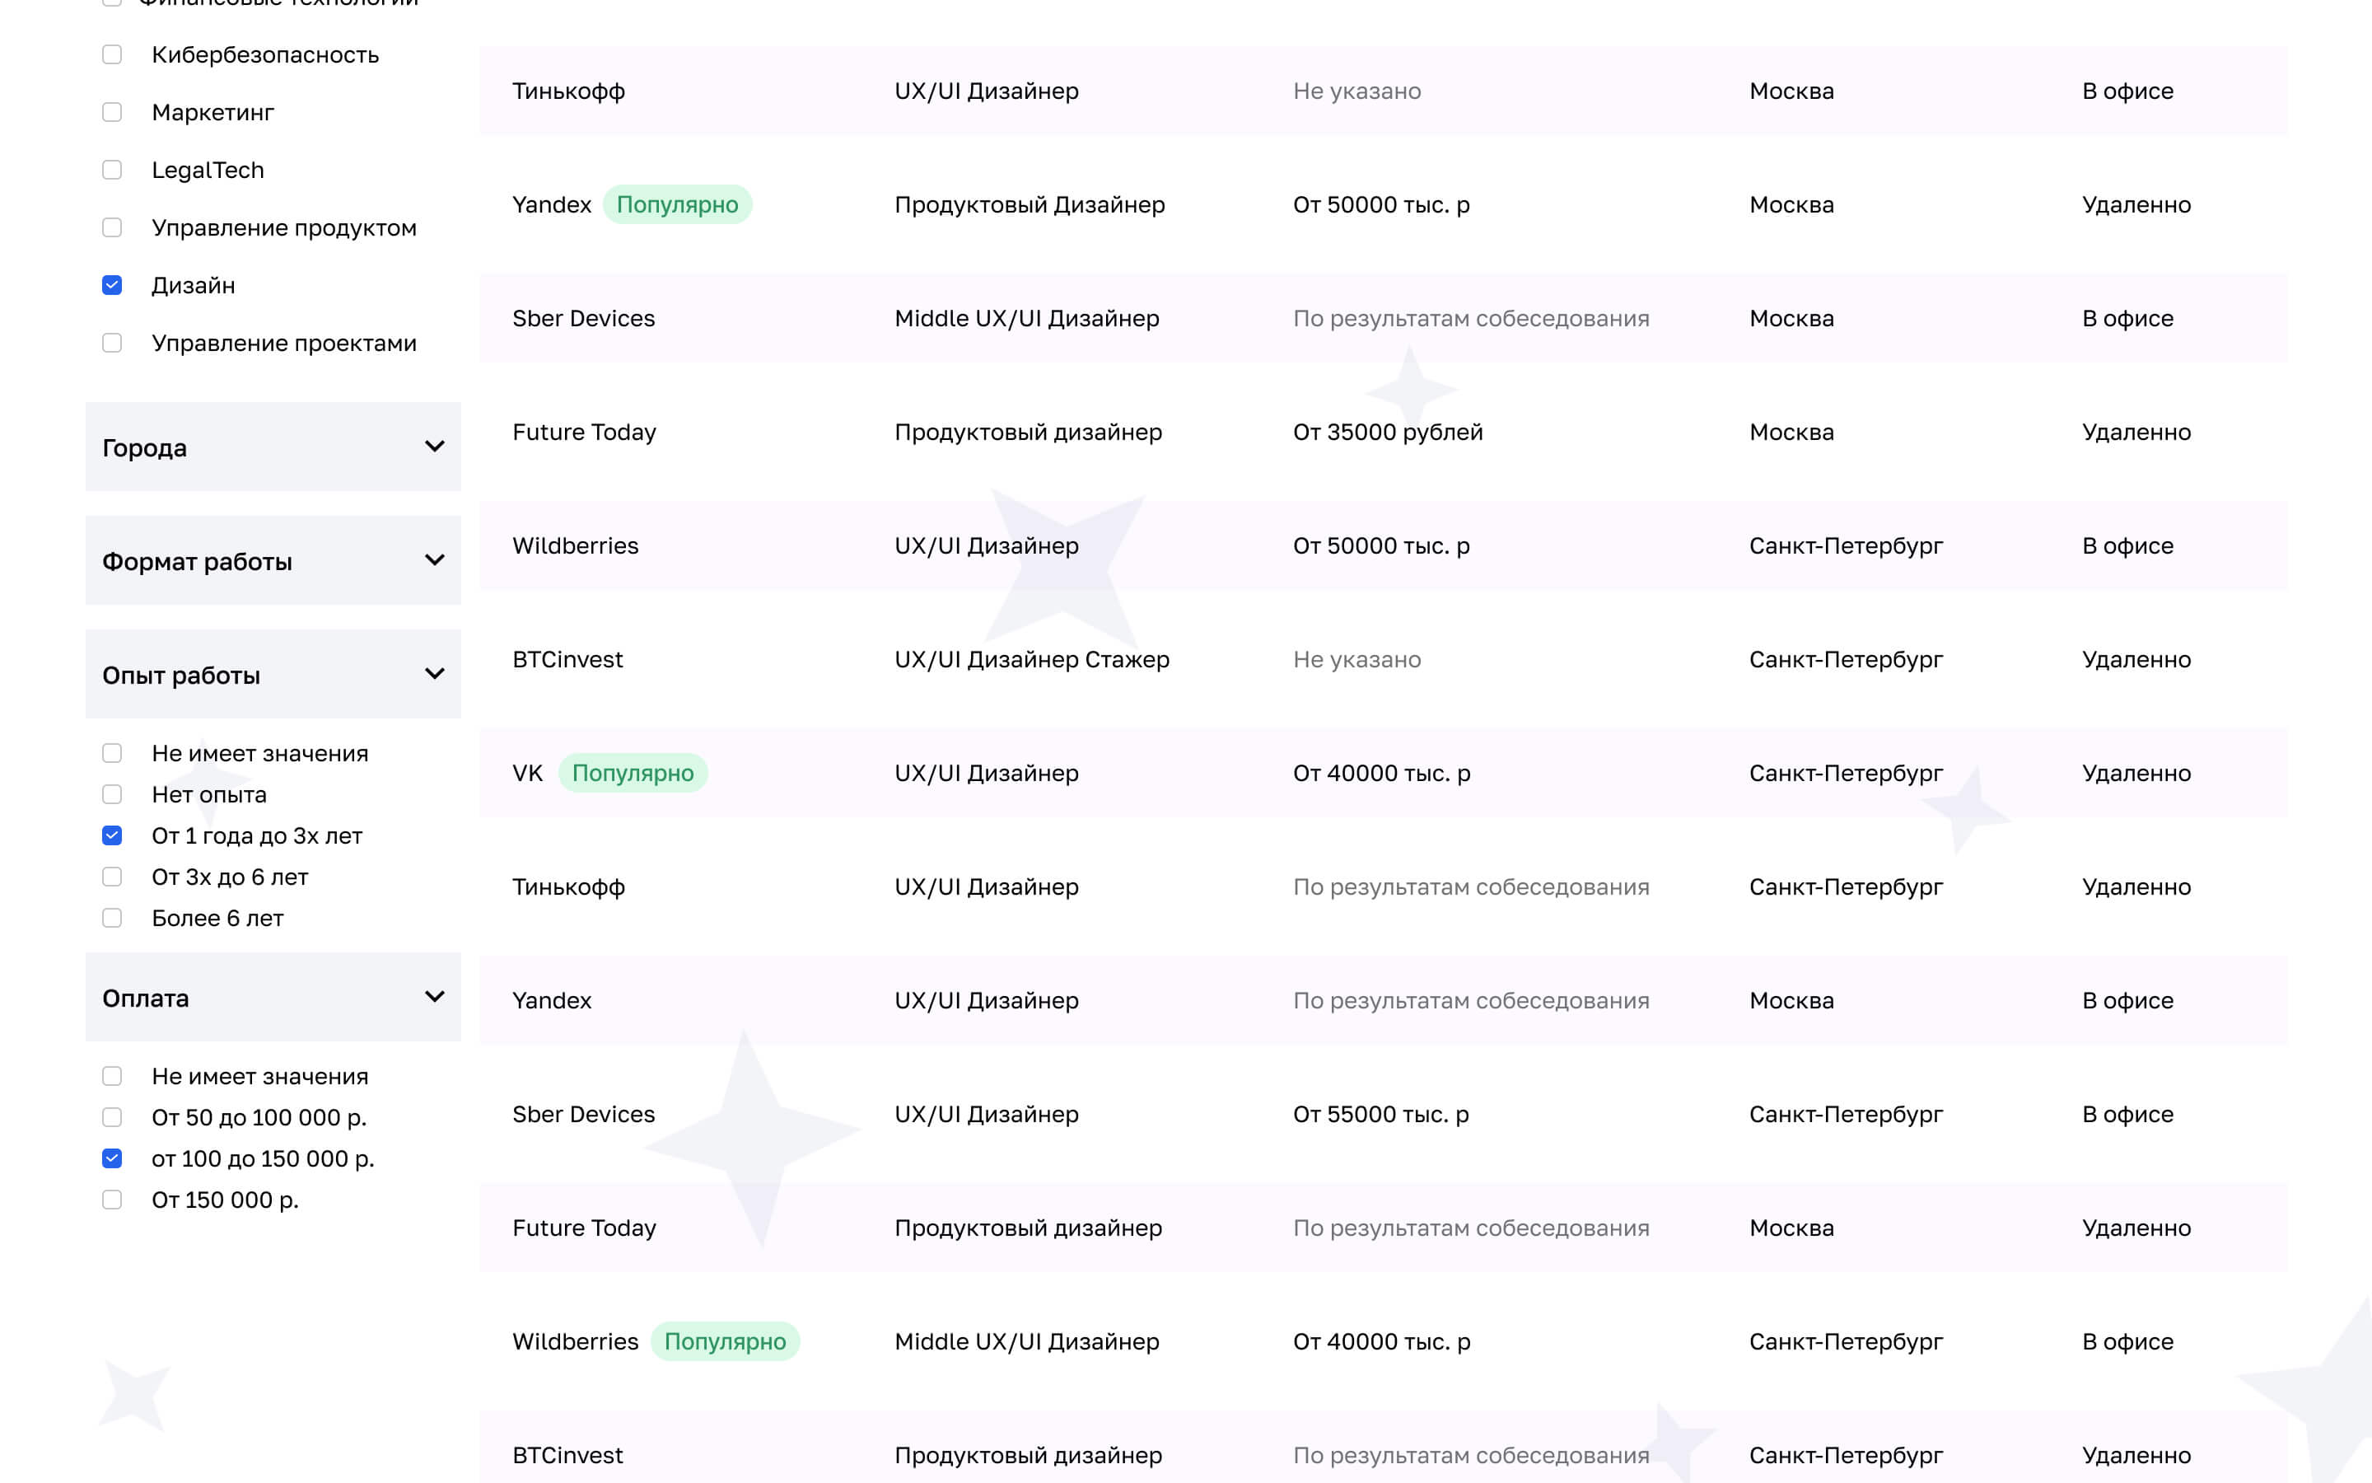Enable the Более 6 лет checkbox

[113, 918]
